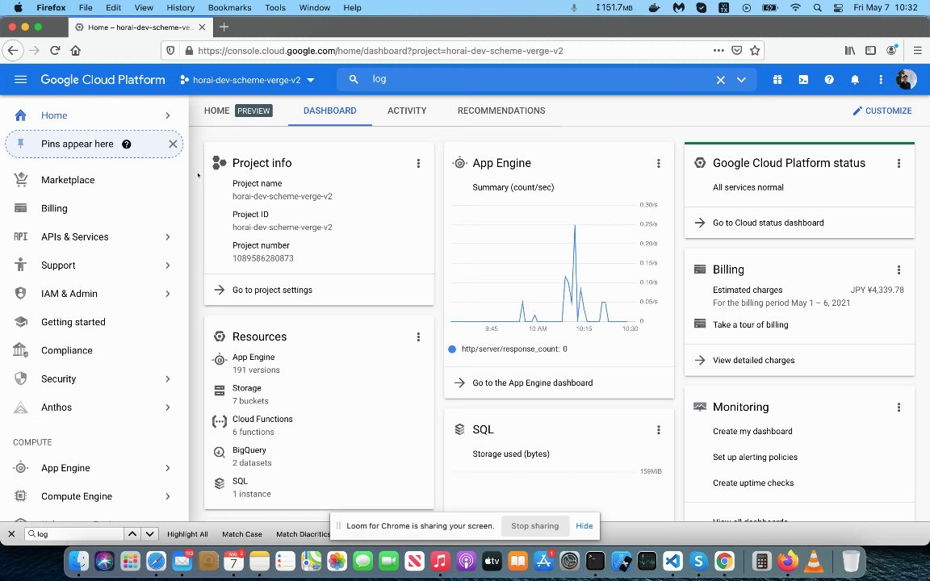
Task: Open the help question mark icon
Action: [828, 79]
